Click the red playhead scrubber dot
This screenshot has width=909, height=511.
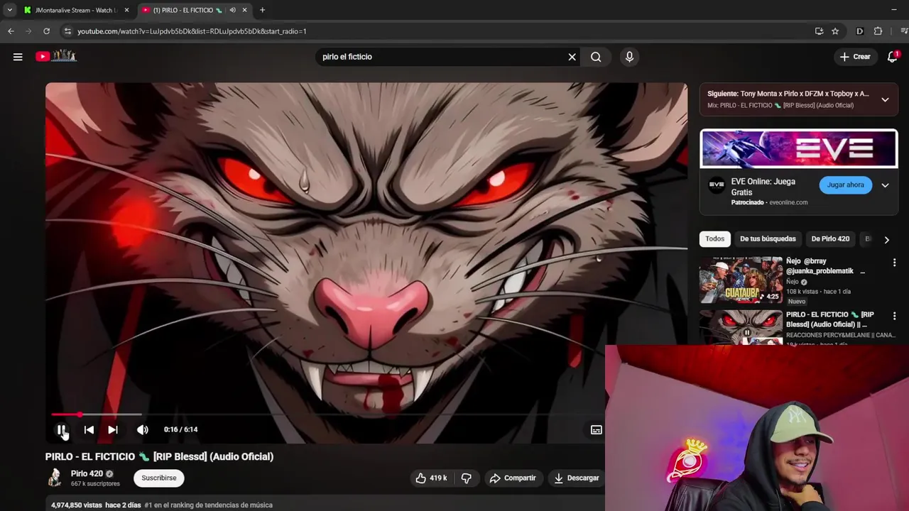point(80,414)
